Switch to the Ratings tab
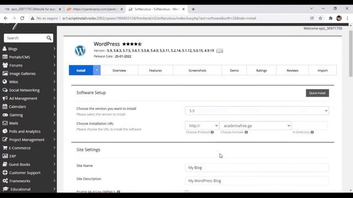This screenshot has width=353, height=198. click(261, 70)
